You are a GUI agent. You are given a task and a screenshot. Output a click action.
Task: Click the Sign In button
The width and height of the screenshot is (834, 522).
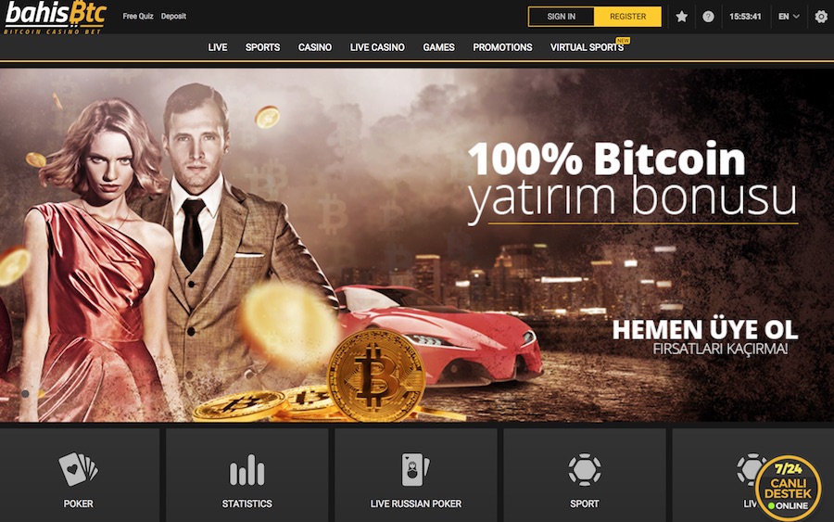(562, 17)
